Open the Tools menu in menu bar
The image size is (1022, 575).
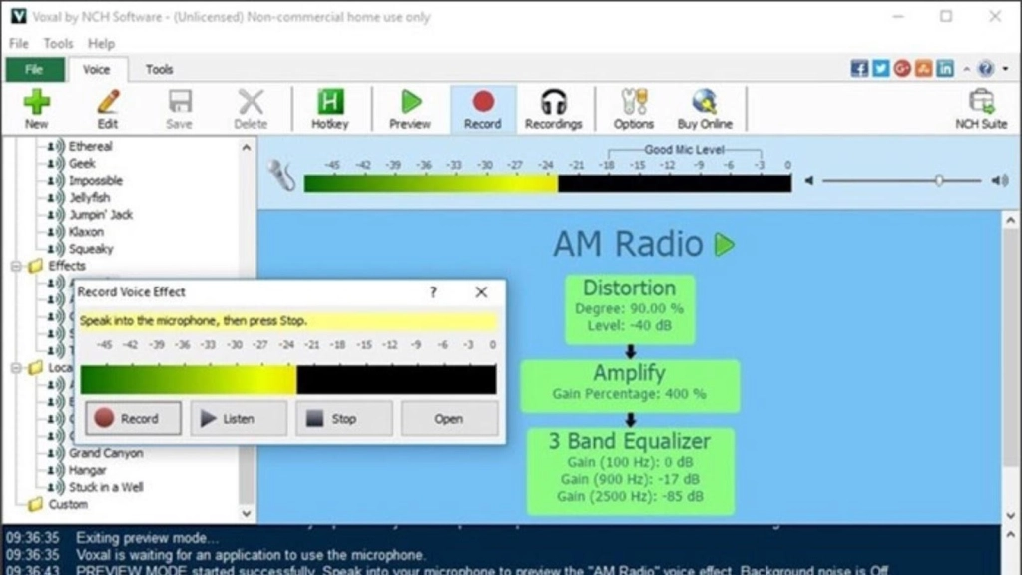[x=58, y=44]
